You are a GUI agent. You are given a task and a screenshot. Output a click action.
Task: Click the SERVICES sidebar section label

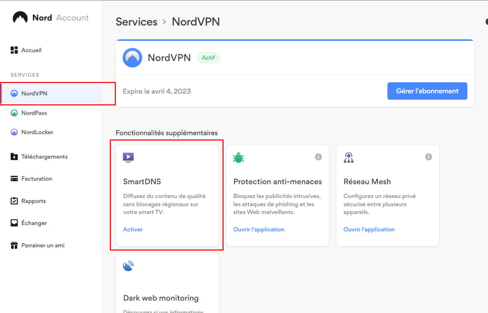tap(25, 75)
